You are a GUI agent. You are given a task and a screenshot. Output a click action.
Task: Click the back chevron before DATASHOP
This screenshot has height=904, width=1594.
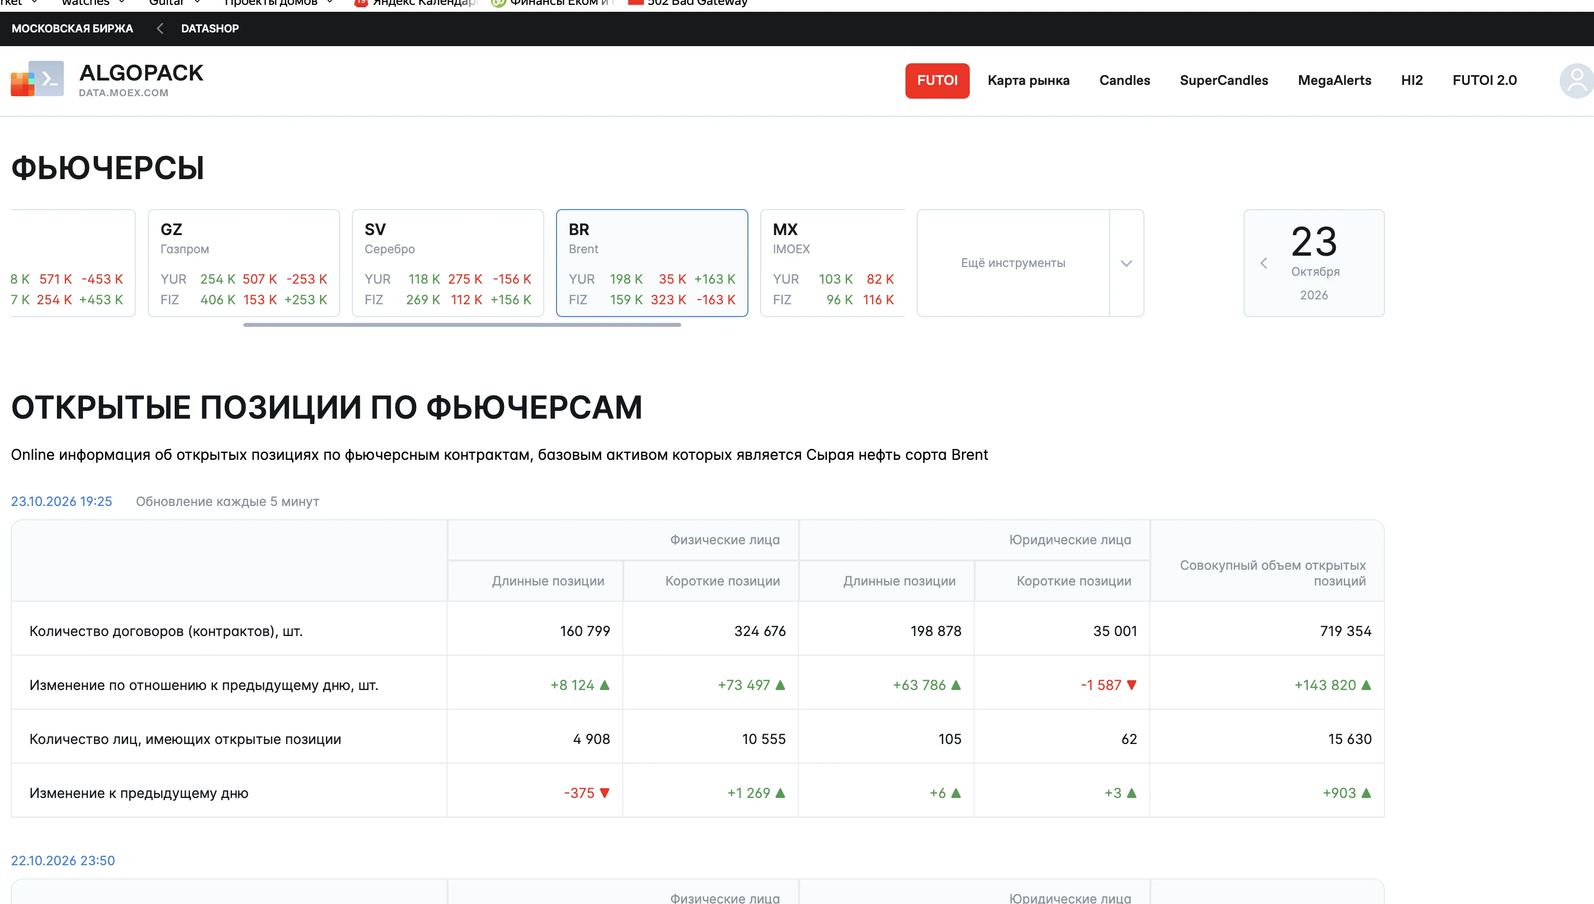[159, 28]
